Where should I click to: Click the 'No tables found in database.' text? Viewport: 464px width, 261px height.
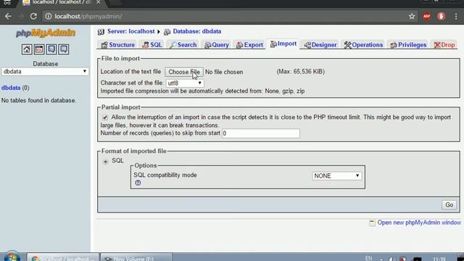pyautogui.click(x=38, y=101)
